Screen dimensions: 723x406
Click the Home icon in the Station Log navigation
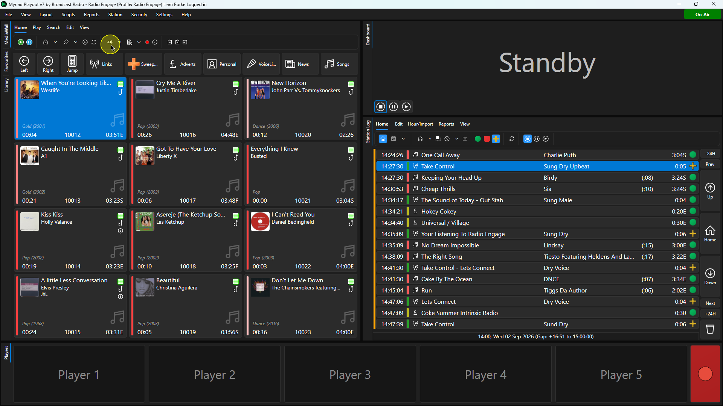point(710,233)
